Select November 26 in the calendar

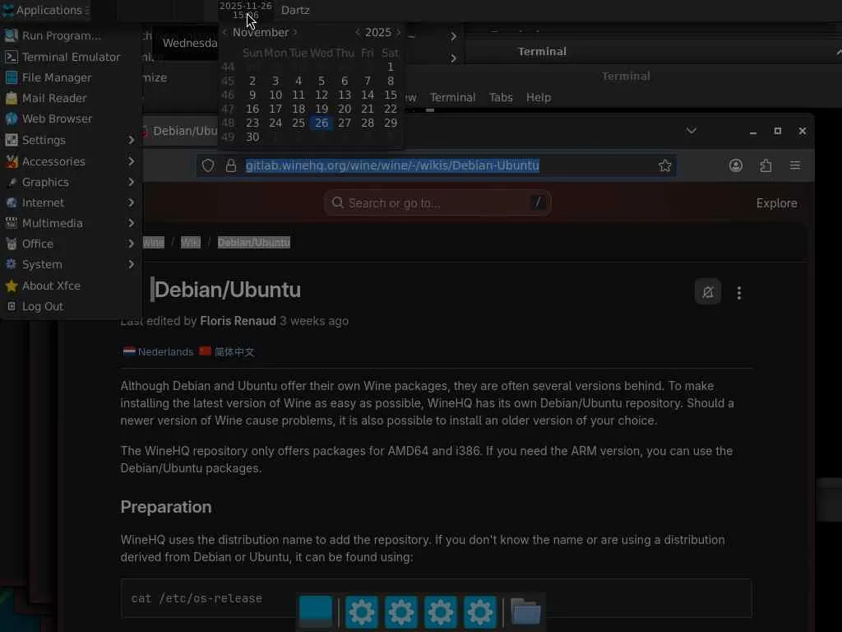(322, 123)
